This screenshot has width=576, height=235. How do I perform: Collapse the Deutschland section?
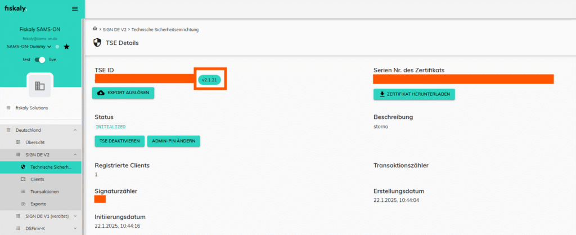(x=75, y=130)
